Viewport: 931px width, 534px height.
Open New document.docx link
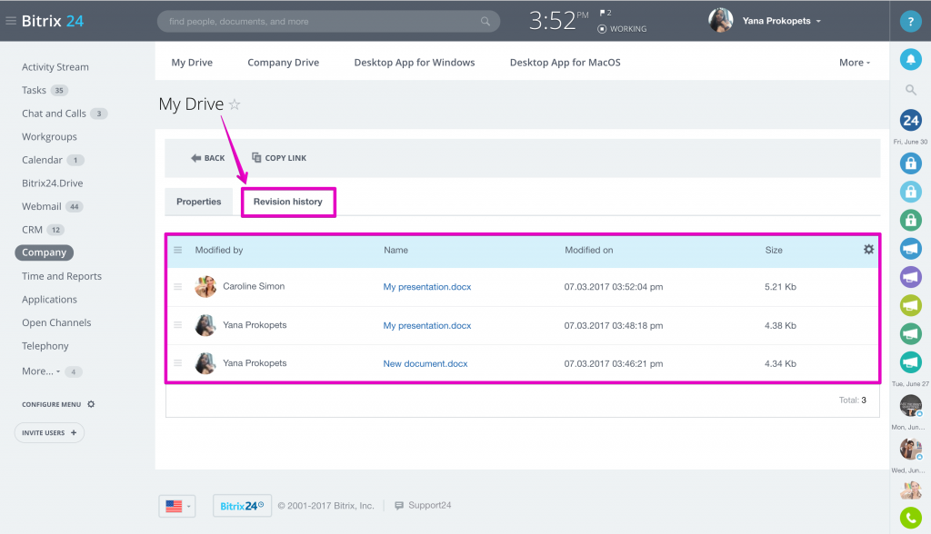(425, 363)
